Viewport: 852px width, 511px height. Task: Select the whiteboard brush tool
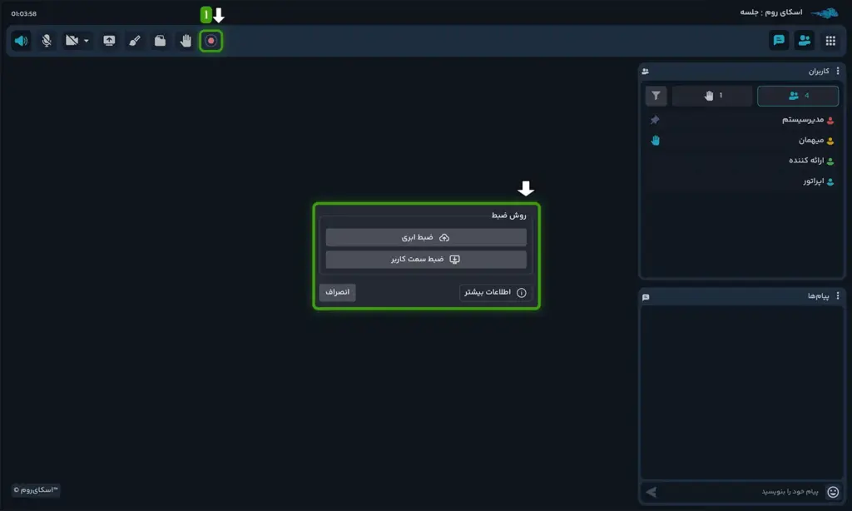pyautogui.click(x=134, y=41)
